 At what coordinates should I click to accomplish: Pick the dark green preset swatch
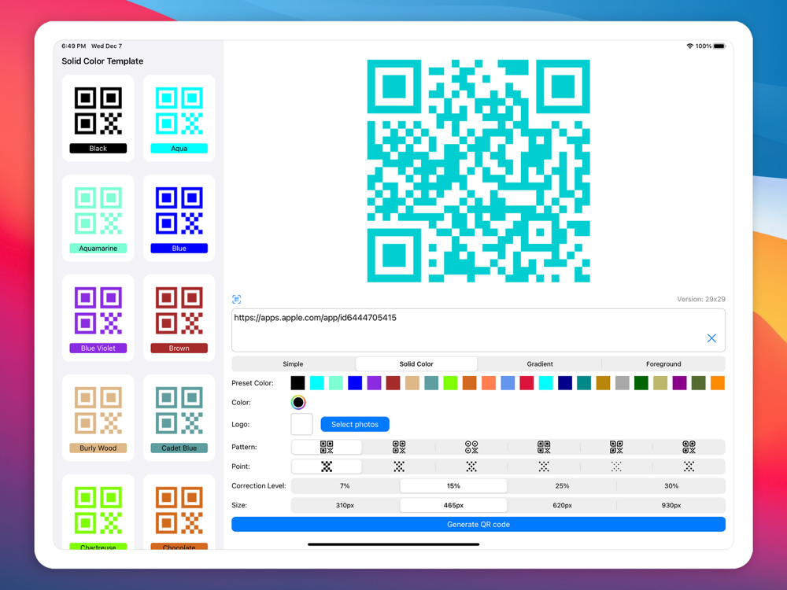click(x=641, y=383)
